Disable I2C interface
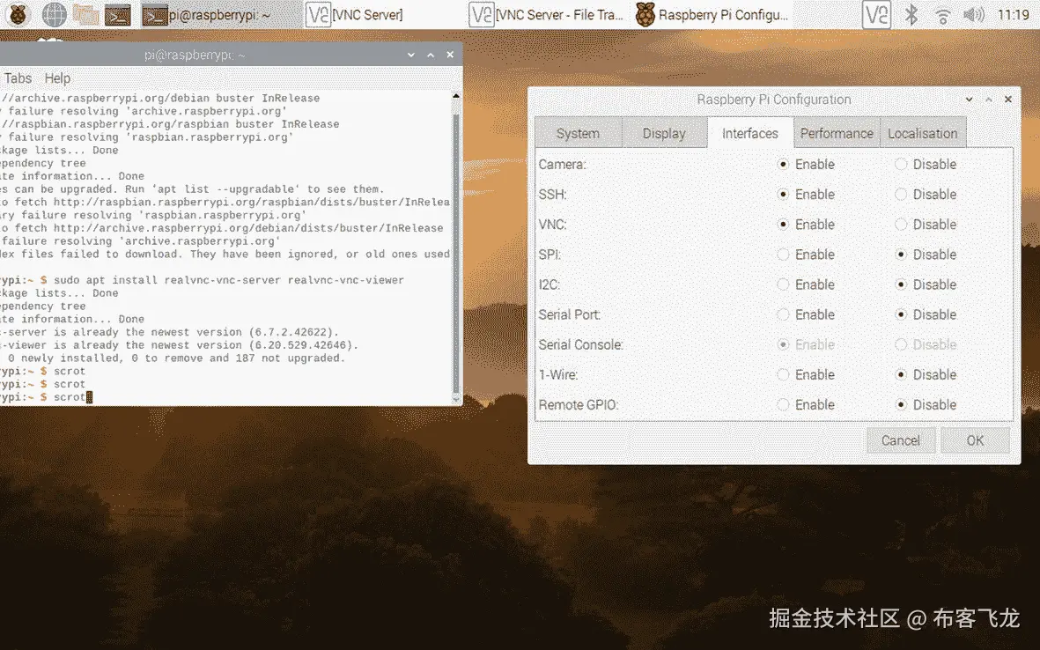This screenshot has width=1040, height=650. pyautogui.click(x=901, y=284)
